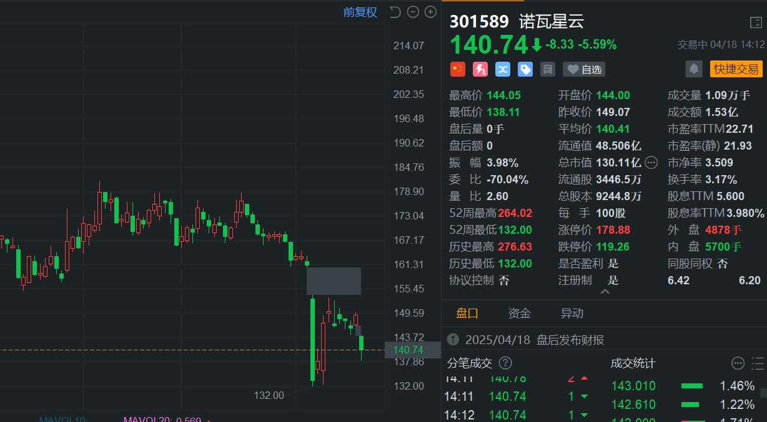Viewport: 767px width, 422px height.
Task: Click the 流通股 value 3446.5万
Action: coord(618,179)
